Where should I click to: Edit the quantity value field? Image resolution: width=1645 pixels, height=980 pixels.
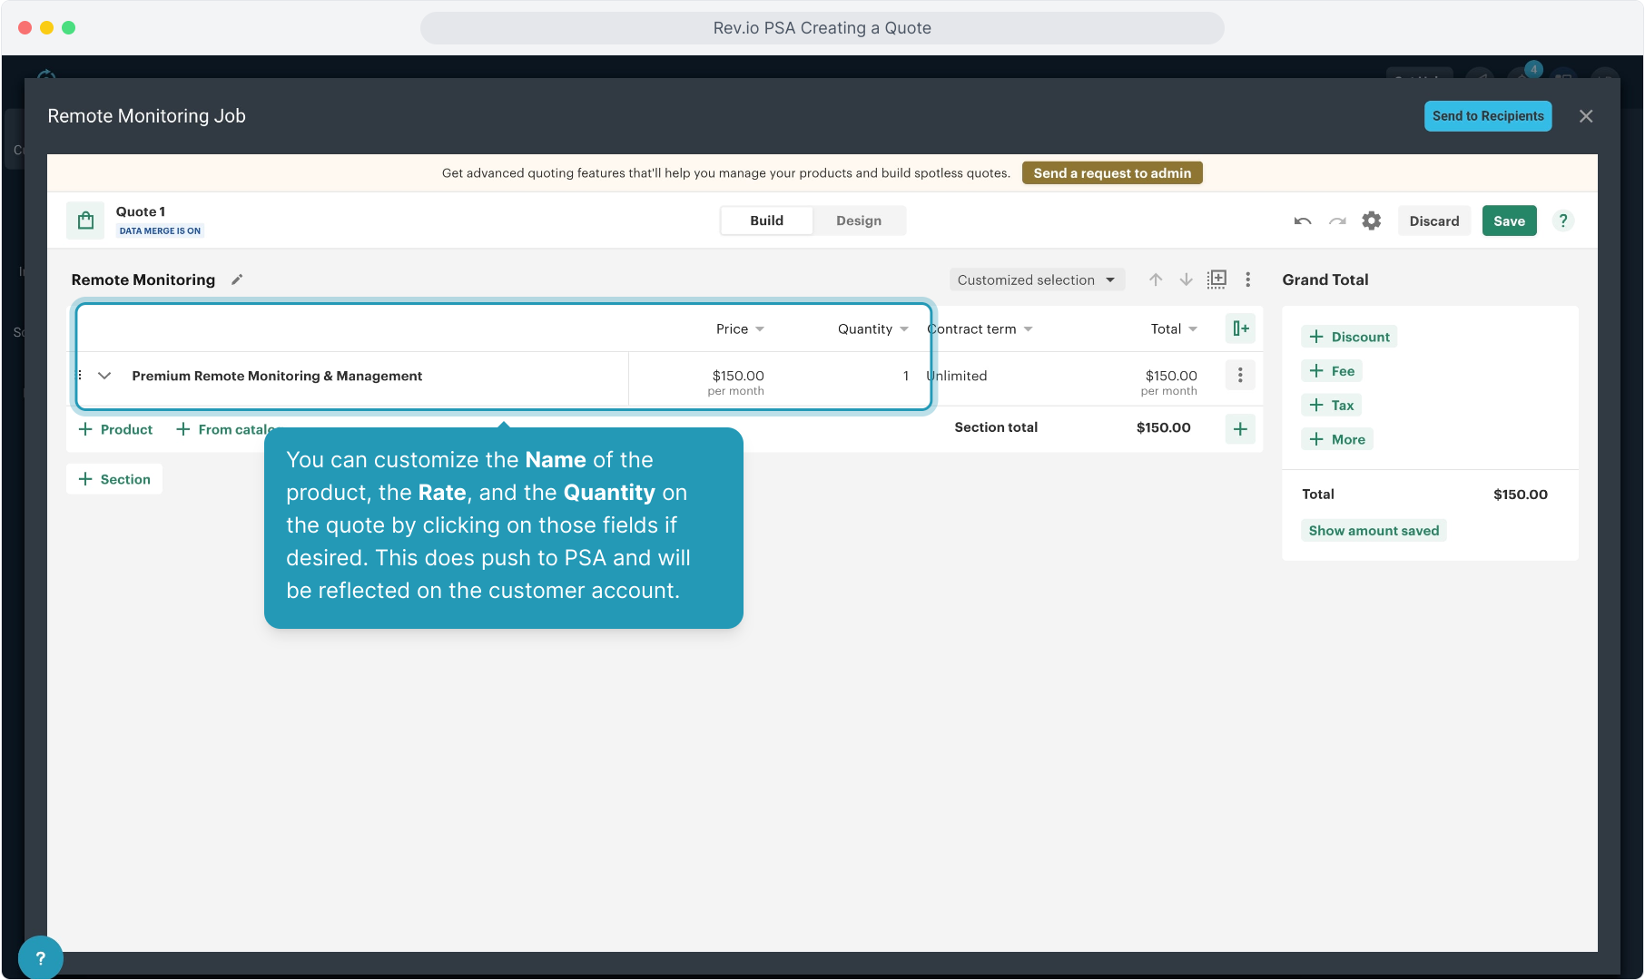tap(905, 376)
